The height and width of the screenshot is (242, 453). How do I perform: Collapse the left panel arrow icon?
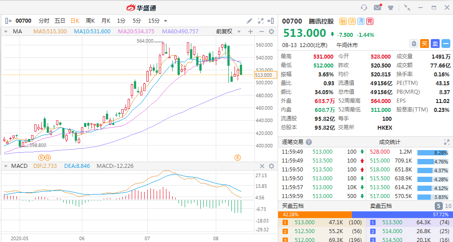8,21
